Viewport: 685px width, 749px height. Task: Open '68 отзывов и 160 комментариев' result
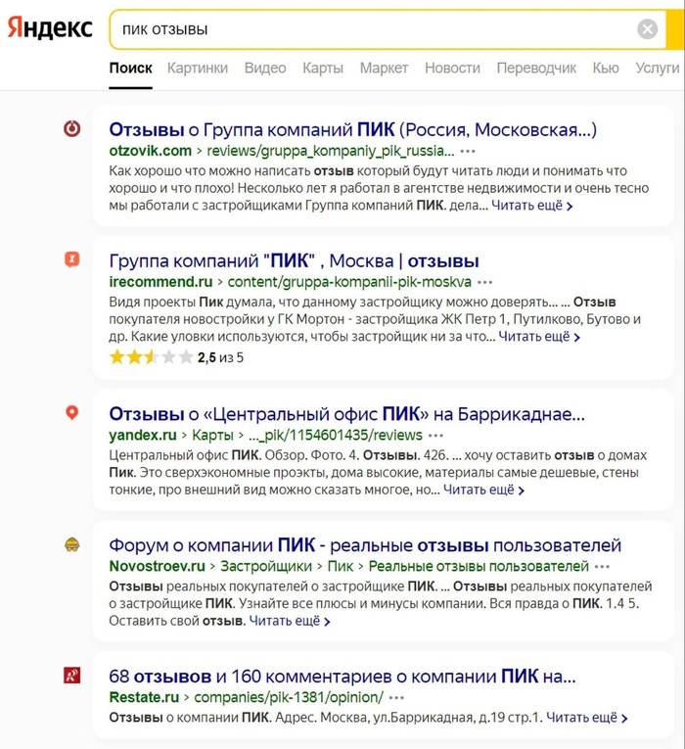click(x=342, y=677)
